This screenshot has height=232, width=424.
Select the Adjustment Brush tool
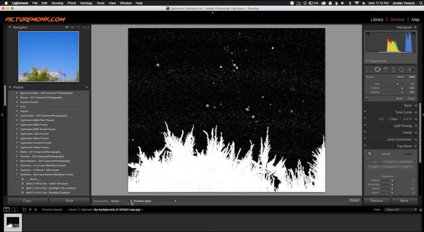click(411, 69)
